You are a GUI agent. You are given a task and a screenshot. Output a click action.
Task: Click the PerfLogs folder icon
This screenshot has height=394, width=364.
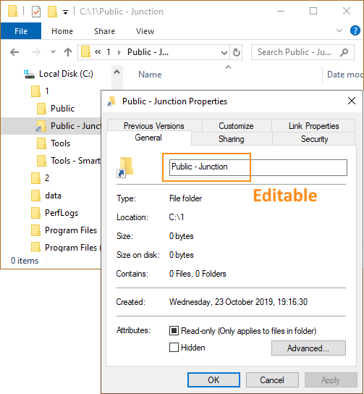35,213
